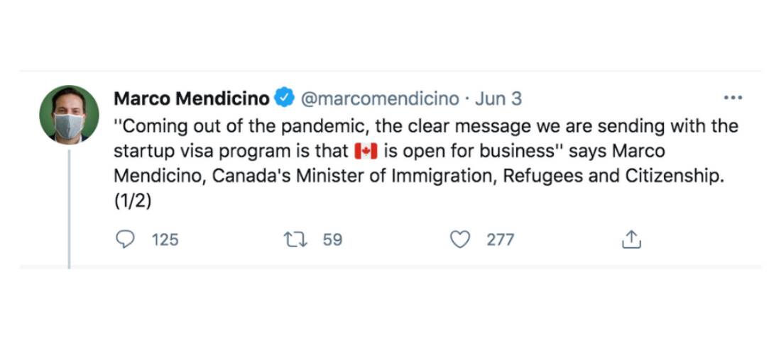Click the Marco Mendicino display name

(192, 98)
